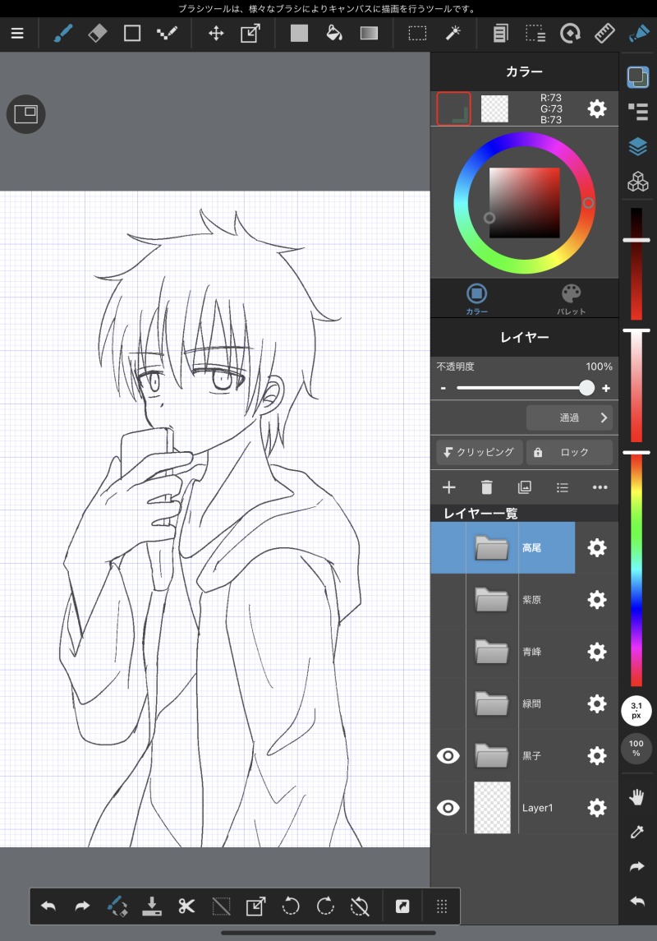Select the Brush tool
Screen dimensions: 657x941
tap(63, 33)
